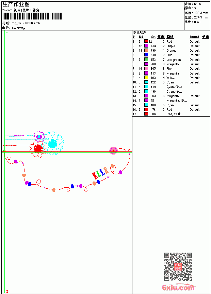Open the 6xiu.com watermark link
The image size is (211, 294).
pos(178,287)
